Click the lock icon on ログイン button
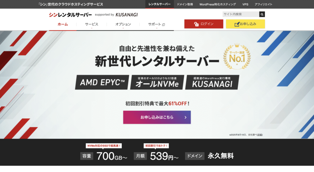This screenshot has width=314, height=172. point(196,24)
